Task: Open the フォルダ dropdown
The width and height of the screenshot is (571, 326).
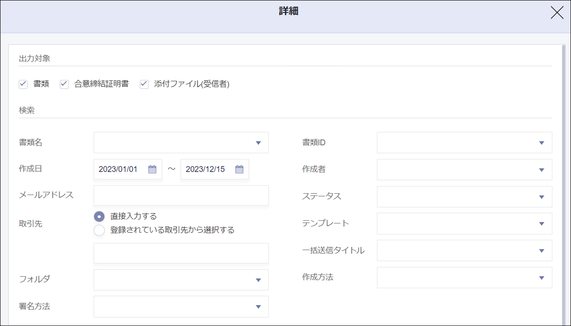Action: 258,280
